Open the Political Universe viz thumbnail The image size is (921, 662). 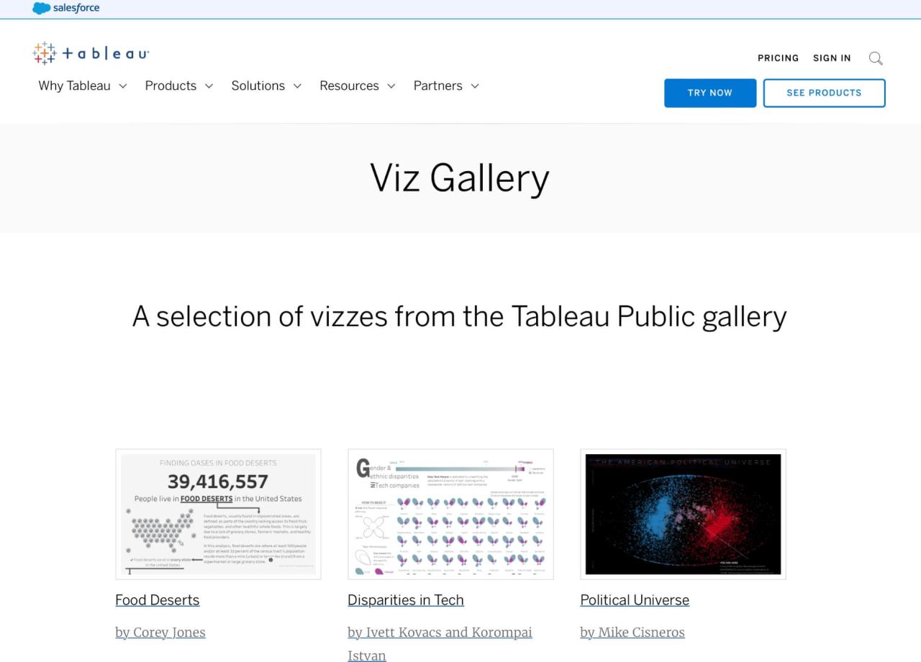tap(683, 514)
